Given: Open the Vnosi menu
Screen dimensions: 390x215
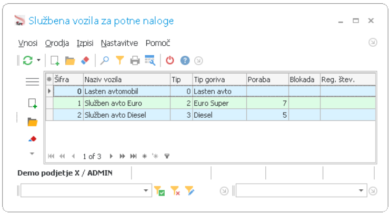Looking at the screenshot, I should [28, 43].
